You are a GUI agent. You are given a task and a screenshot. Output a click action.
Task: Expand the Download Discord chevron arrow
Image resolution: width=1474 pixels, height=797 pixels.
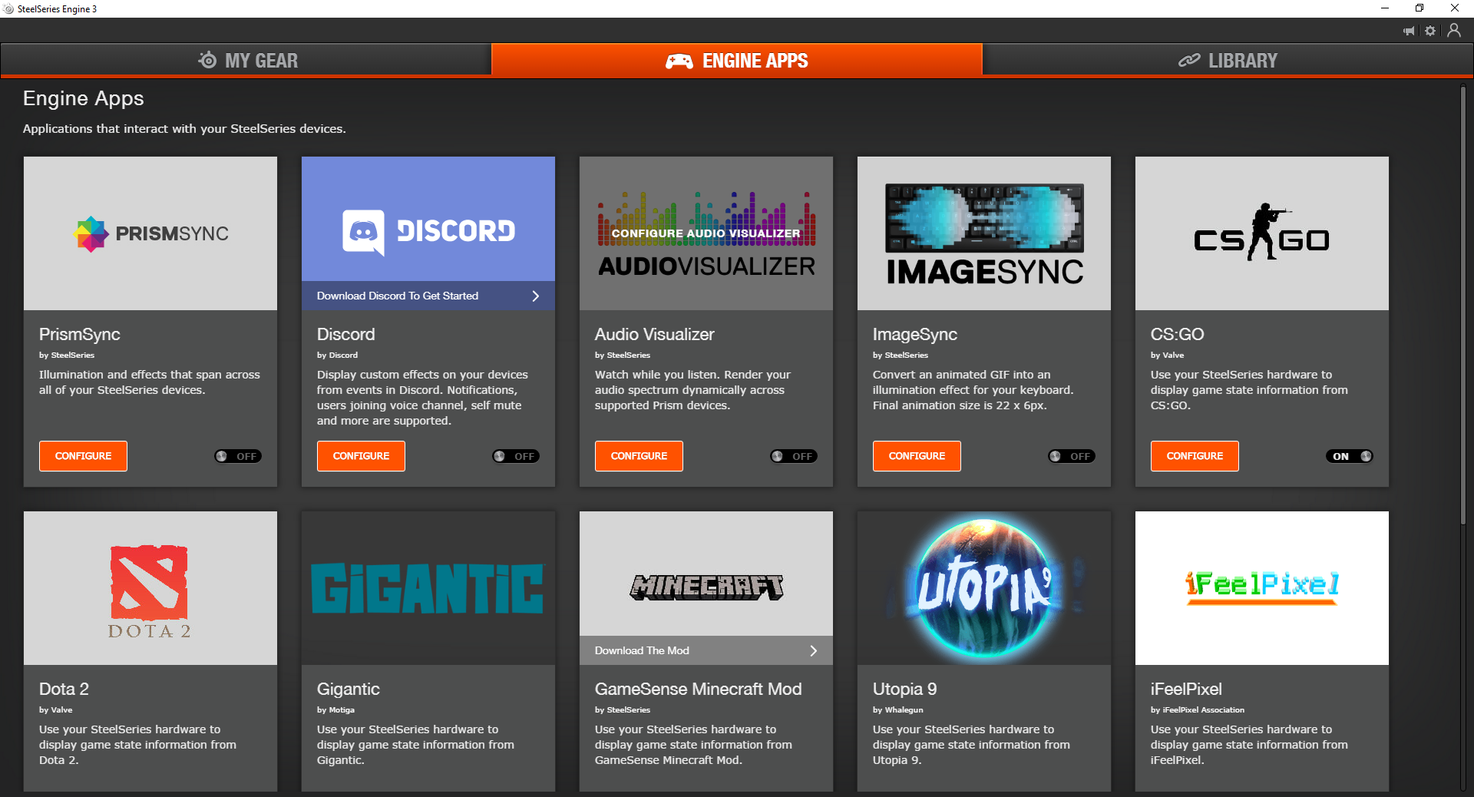click(536, 296)
